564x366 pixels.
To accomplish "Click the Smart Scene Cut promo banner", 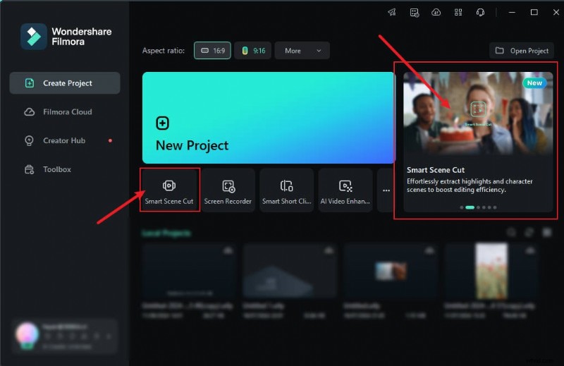I will coord(478,141).
